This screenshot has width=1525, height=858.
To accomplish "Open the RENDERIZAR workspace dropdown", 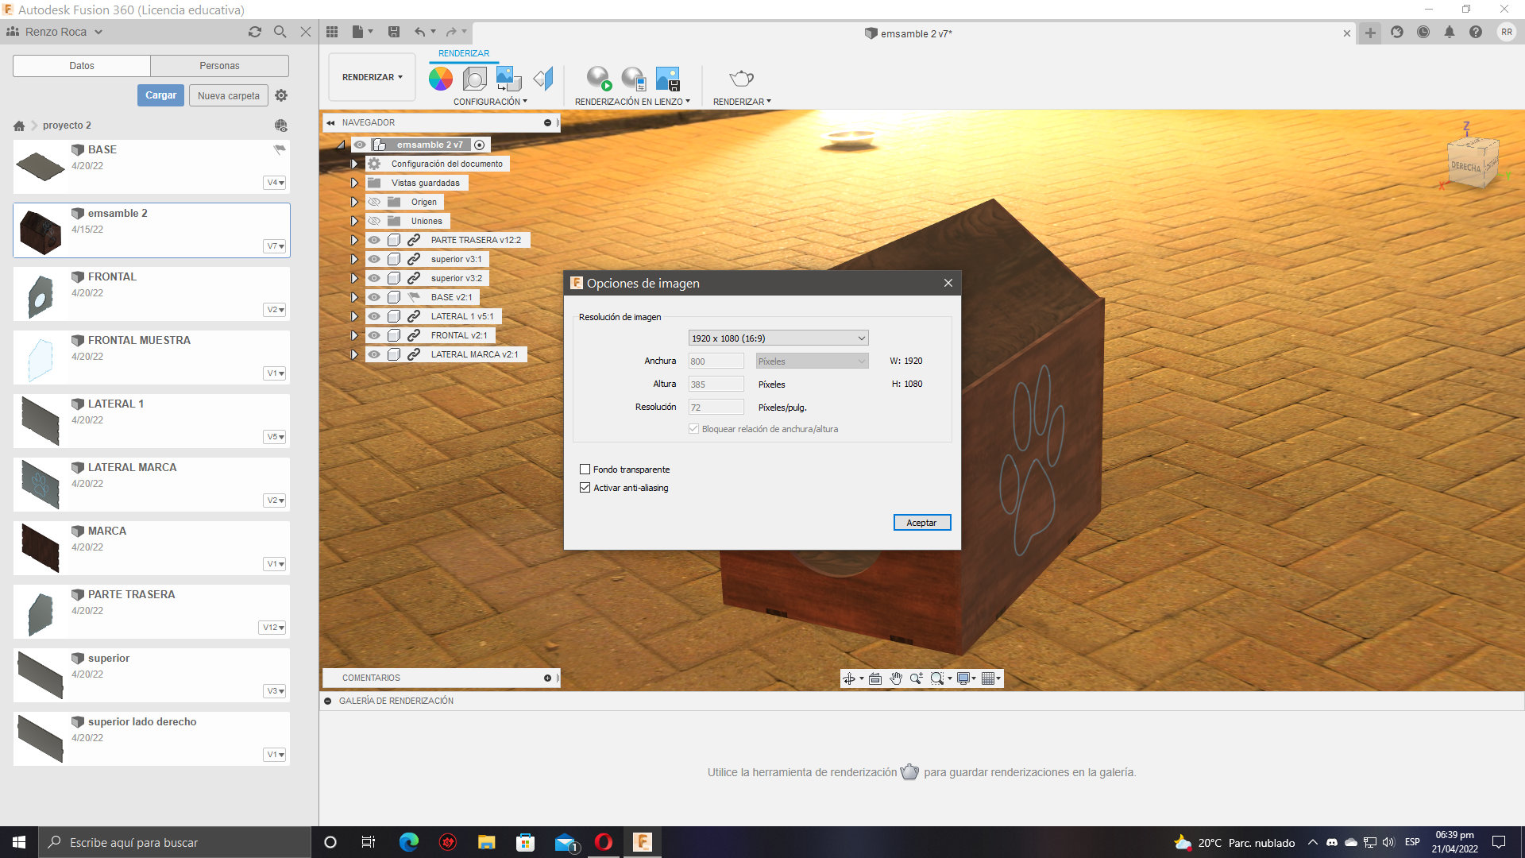I will tap(372, 77).
